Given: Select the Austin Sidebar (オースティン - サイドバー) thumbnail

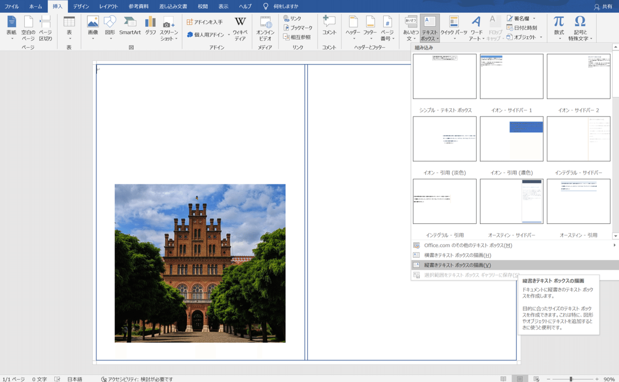Looking at the screenshot, I should pyautogui.click(x=512, y=202).
